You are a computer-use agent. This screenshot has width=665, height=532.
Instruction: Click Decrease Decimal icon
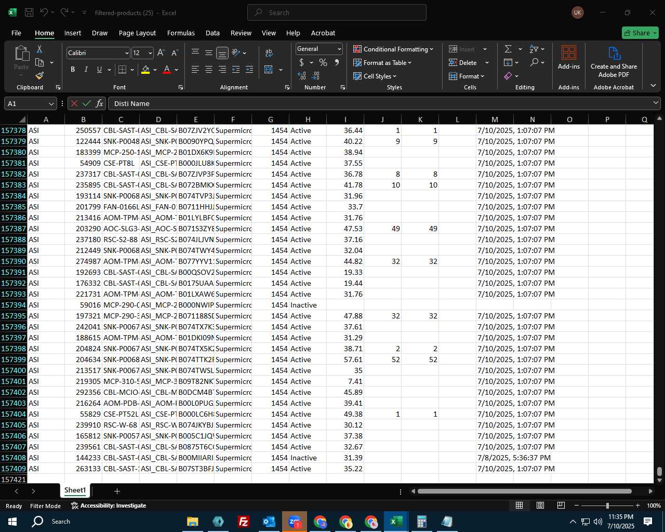click(x=316, y=76)
